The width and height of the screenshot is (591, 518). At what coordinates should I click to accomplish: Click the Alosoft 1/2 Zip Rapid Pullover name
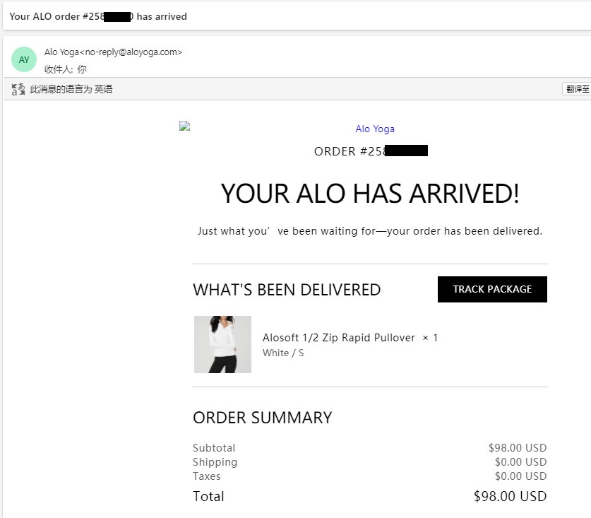[339, 338]
